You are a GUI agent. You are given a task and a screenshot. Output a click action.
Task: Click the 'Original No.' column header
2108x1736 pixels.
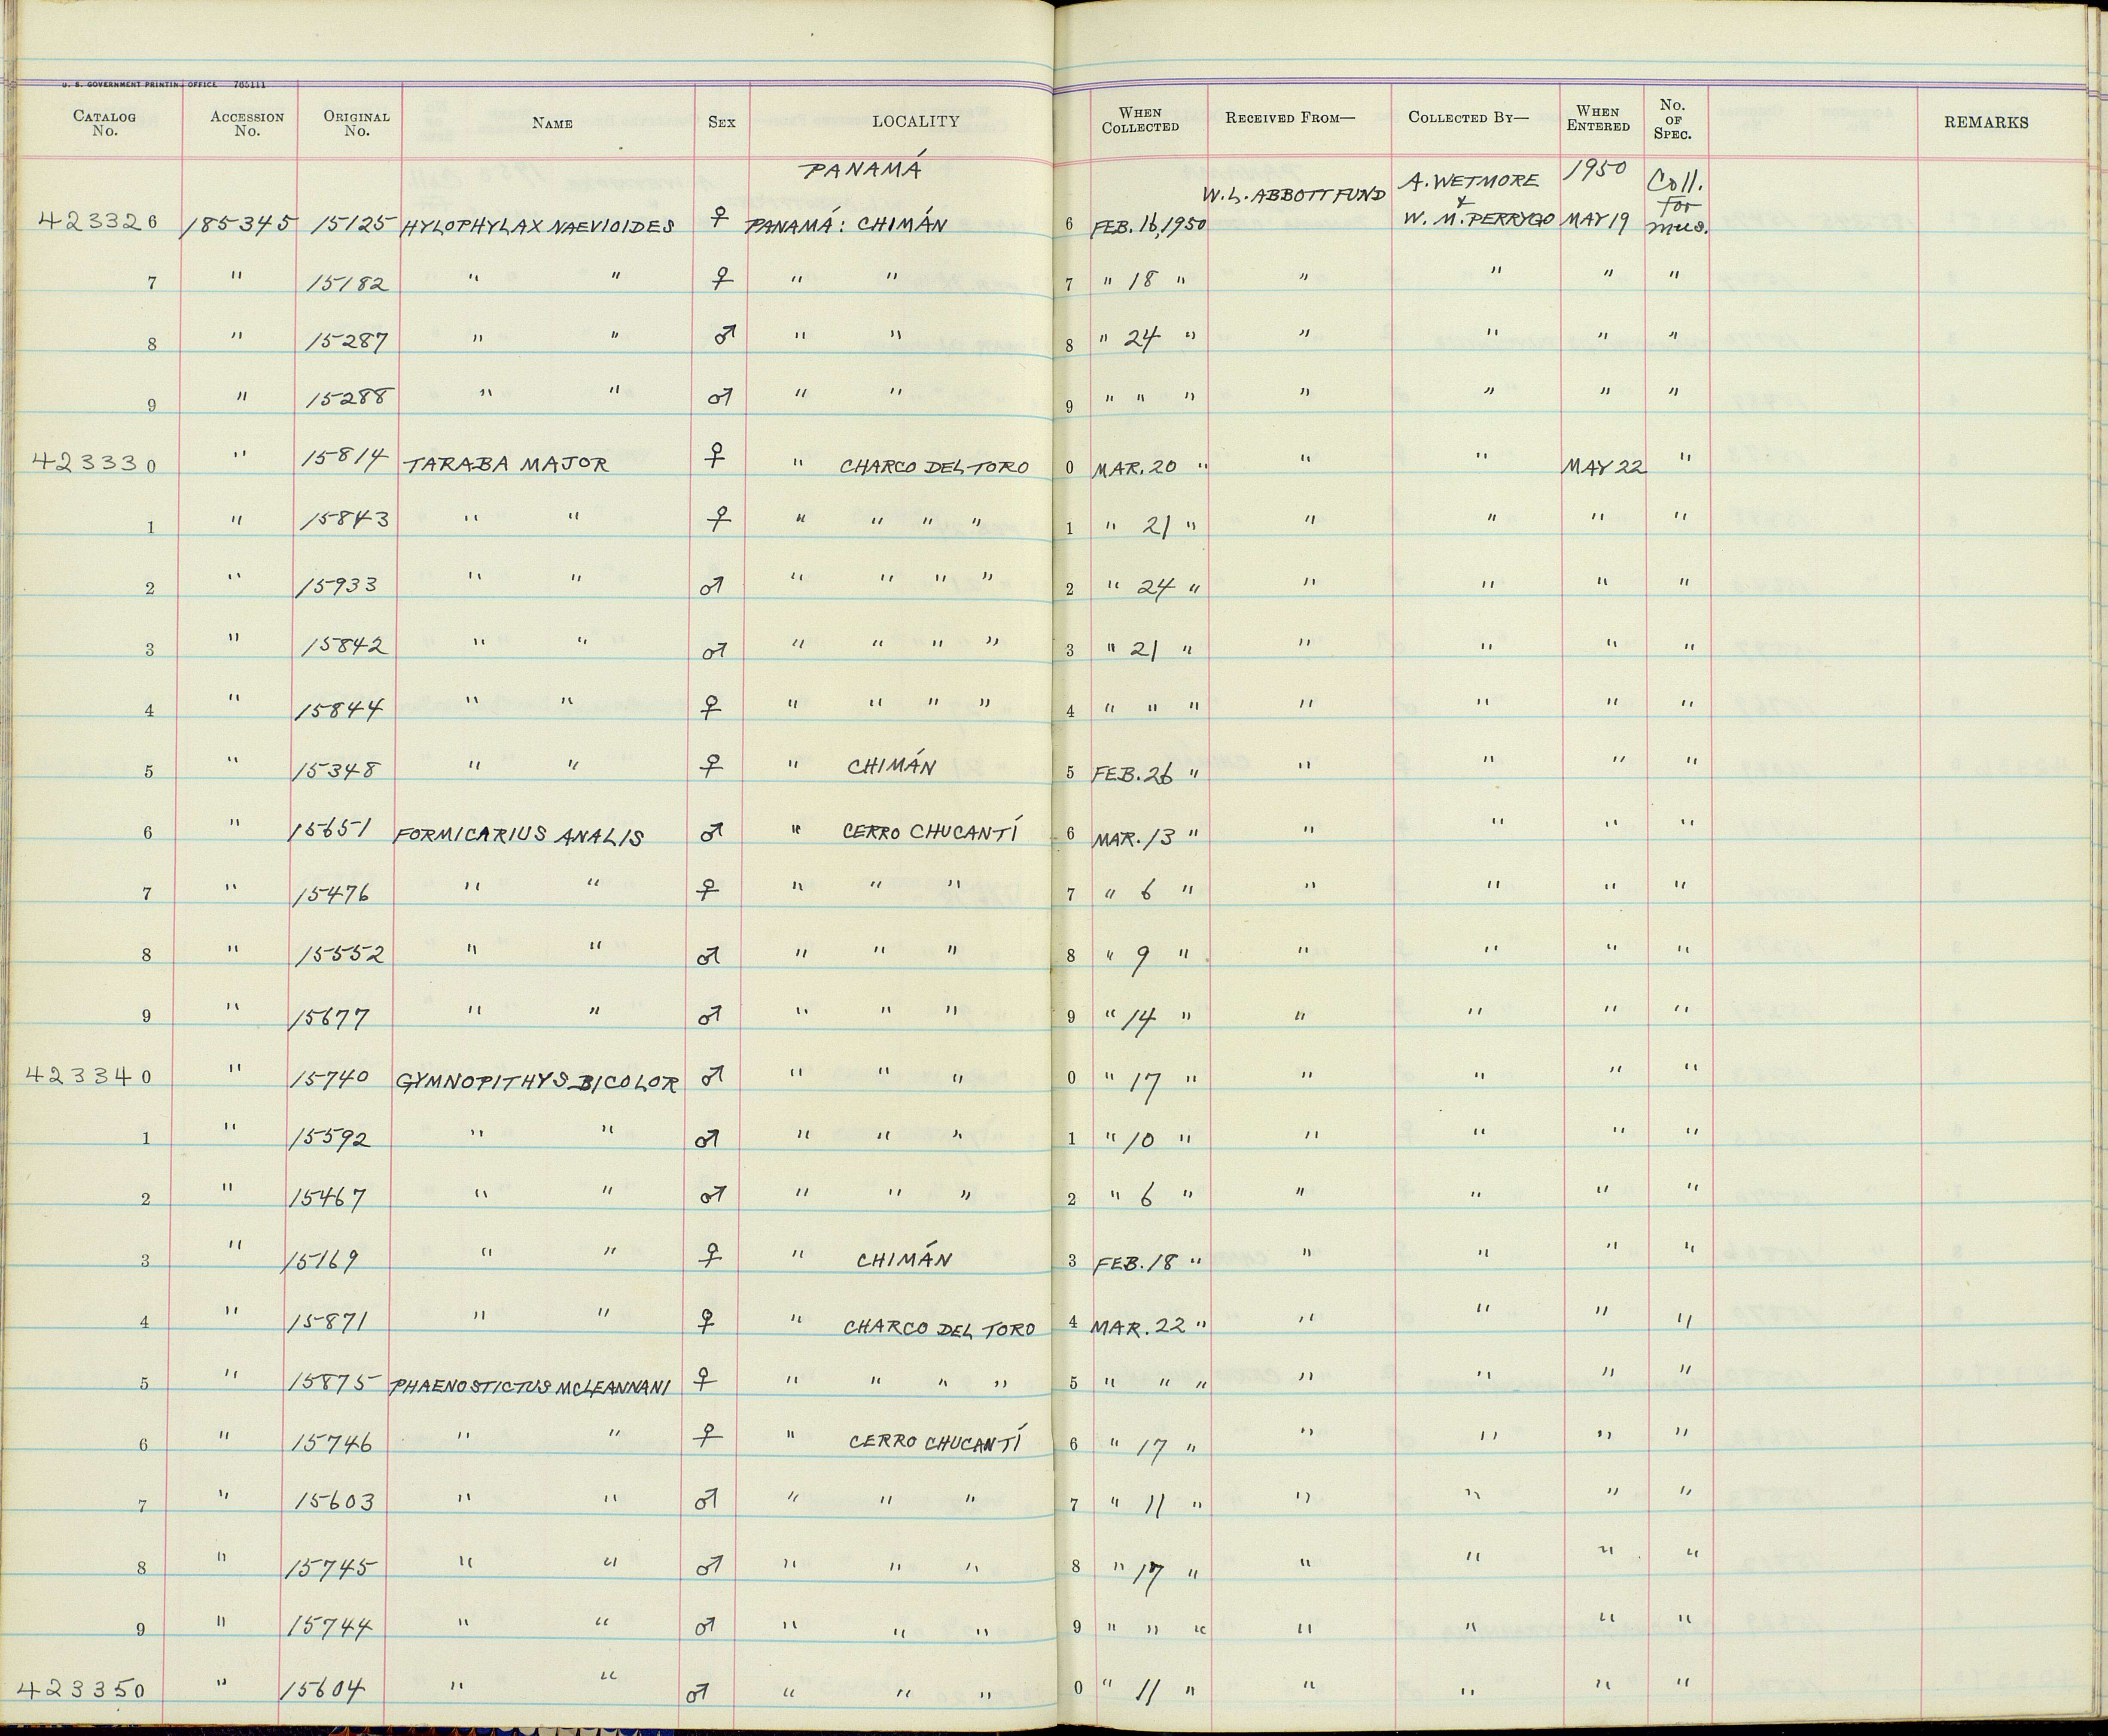(x=356, y=123)
